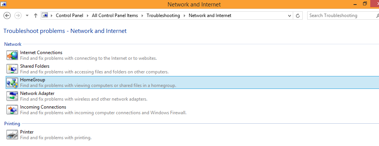Navigate up one level with Up arrow
The height and width of the screenshot is (146, 379).
pos(36,16)
